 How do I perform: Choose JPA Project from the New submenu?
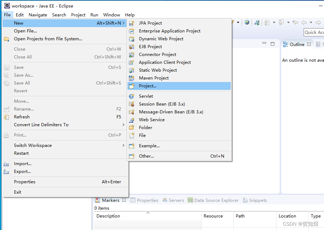(179, 23)
